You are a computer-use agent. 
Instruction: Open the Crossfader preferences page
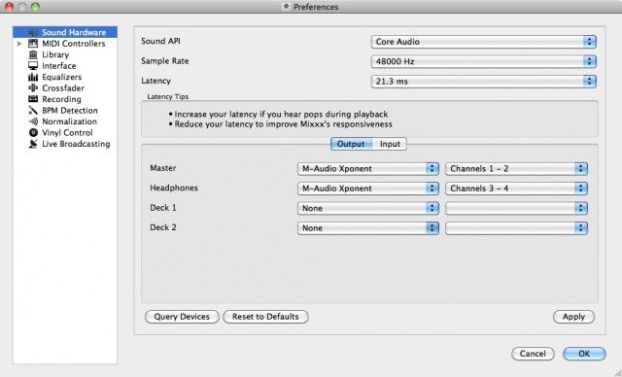[x=63, y=88]
